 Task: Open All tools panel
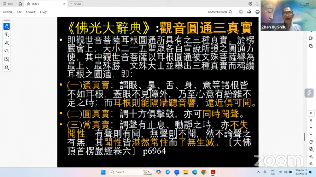tap(8, 12)
